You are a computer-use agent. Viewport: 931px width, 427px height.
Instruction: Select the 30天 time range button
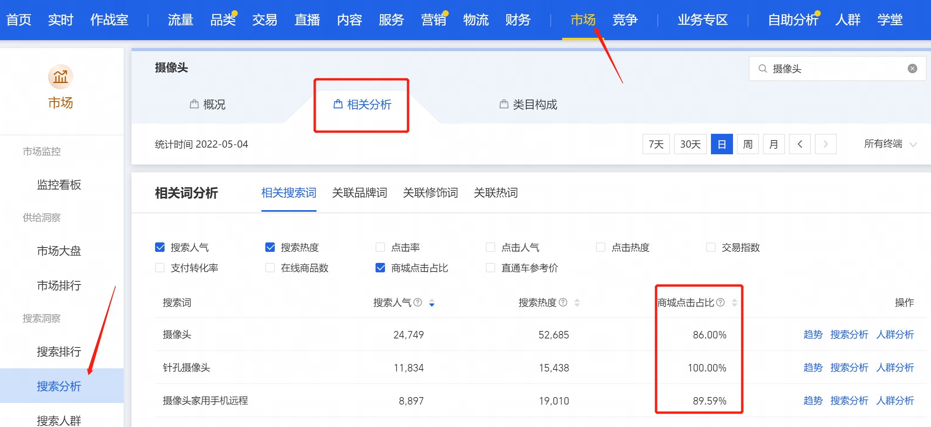point(690,144)
